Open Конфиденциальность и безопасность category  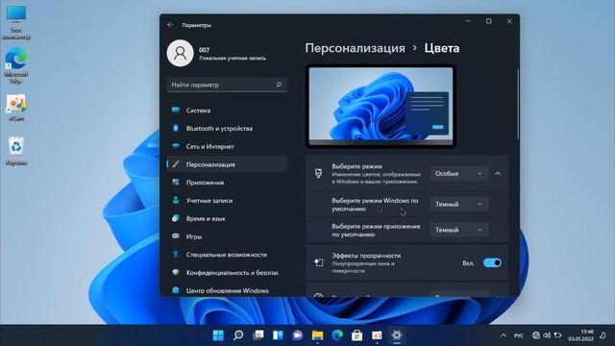click(x=227, y=273)
